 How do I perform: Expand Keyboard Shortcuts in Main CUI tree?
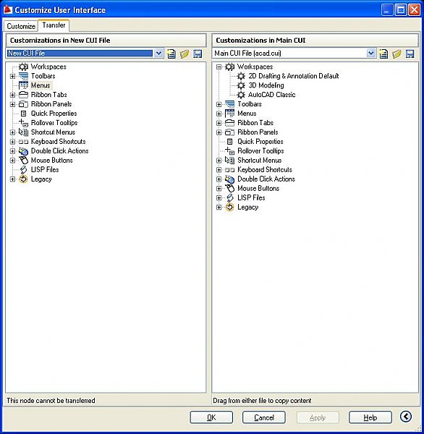pos(219,170)
